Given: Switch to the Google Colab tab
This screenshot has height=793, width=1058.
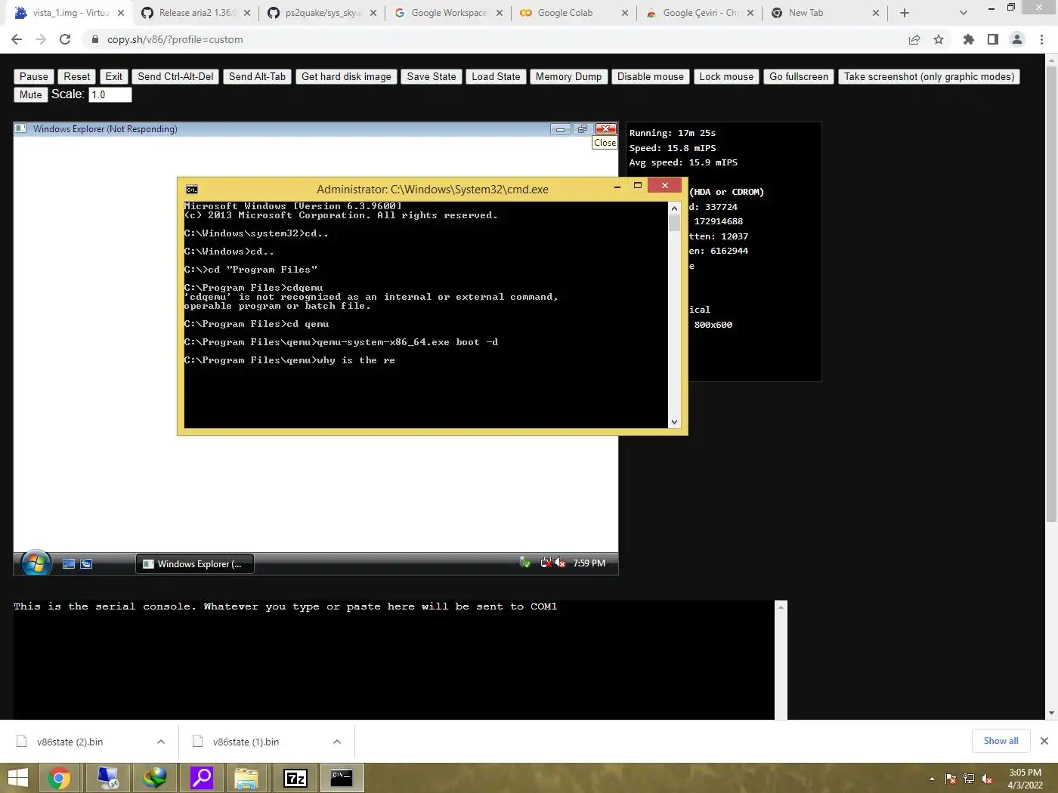Looking at the screenshot, I should 574,13.
